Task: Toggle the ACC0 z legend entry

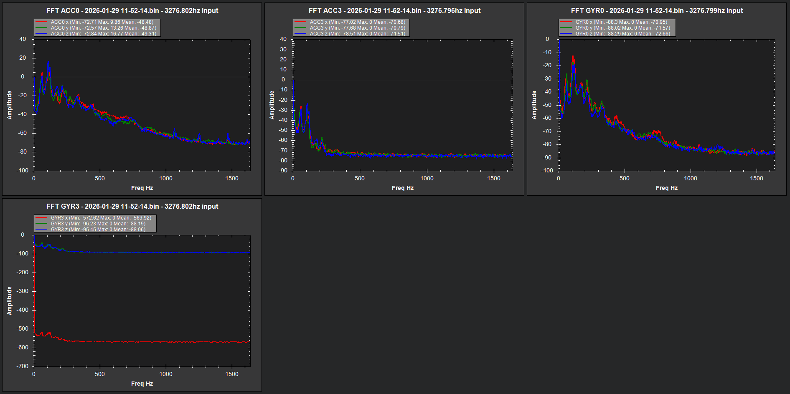Action: click(x=103, y=34)
